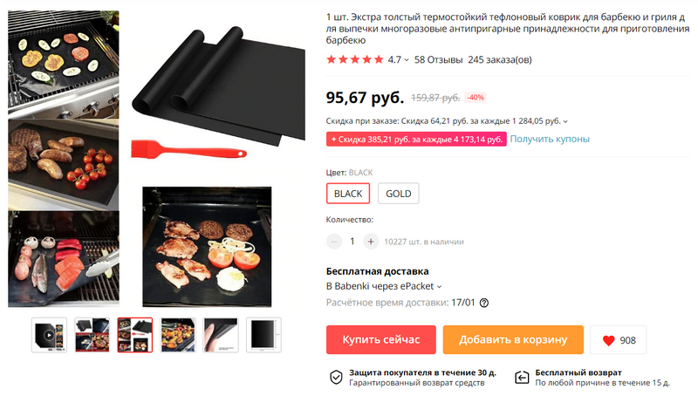Screen dimensions: 698x403
Task: Select the GOLD color option
Action: coord(399,194)
